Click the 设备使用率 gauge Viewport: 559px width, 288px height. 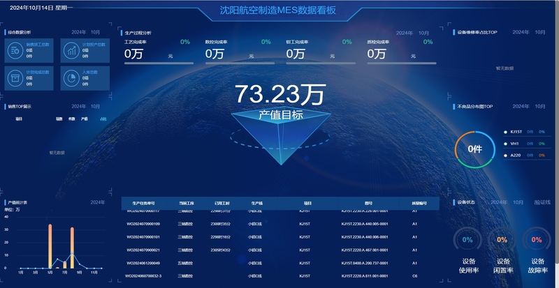click(467, 240)
